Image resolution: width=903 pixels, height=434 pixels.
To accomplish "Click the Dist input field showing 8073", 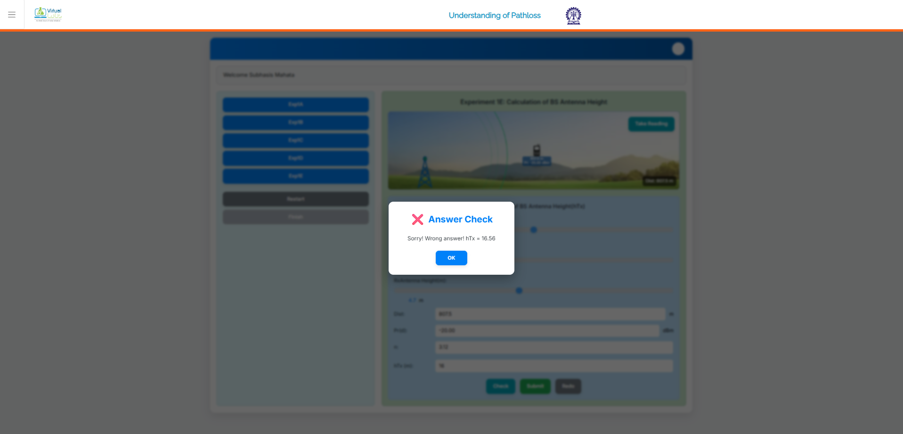I will click(x=550, y=314).
